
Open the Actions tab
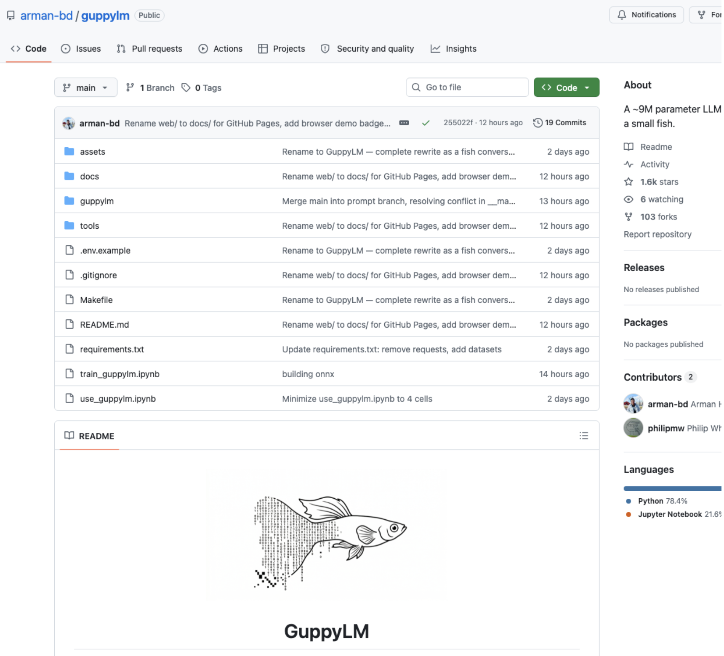pyautogui.click(x=221, y=49)
